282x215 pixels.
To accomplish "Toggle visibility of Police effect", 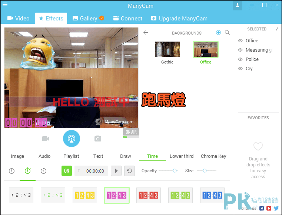I will pos(240,59).
